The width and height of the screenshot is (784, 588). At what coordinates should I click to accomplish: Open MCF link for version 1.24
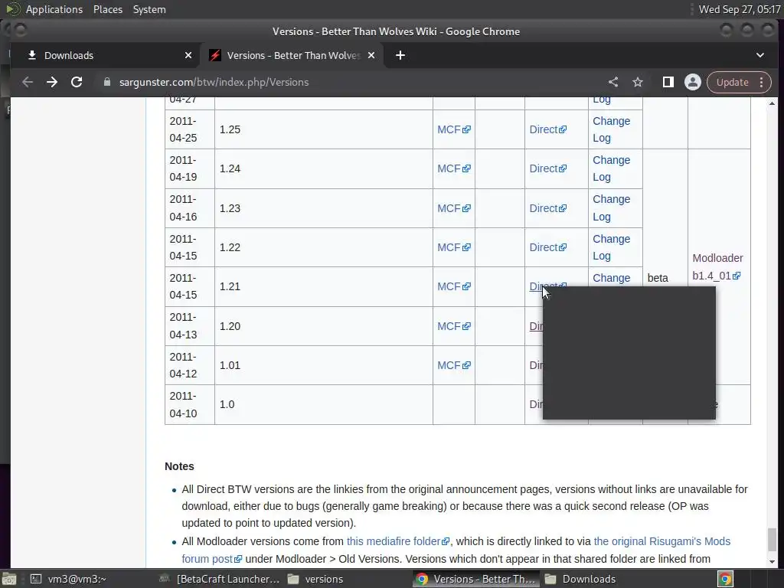453,168
